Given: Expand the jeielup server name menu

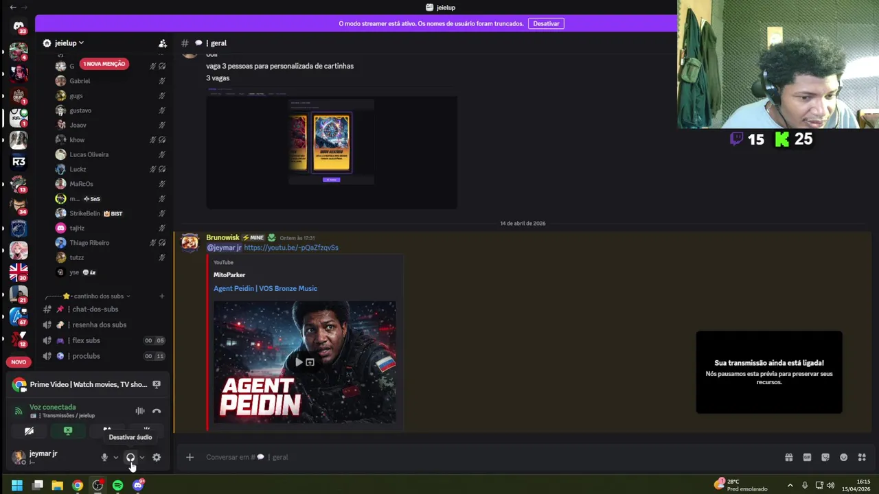Looking at the screenshot, I should click(x=69, y=43).
